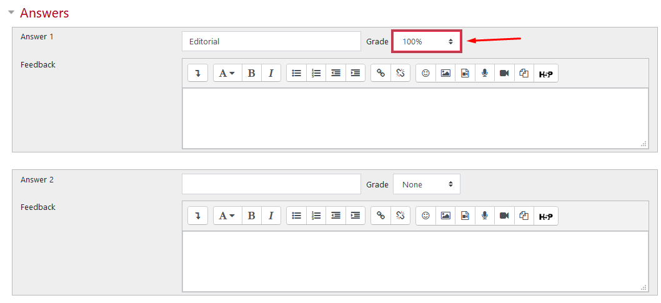661x303 pixels.
Task: Expand toolbar toggle in Answer 2 feedback
Action: point(197,216)
